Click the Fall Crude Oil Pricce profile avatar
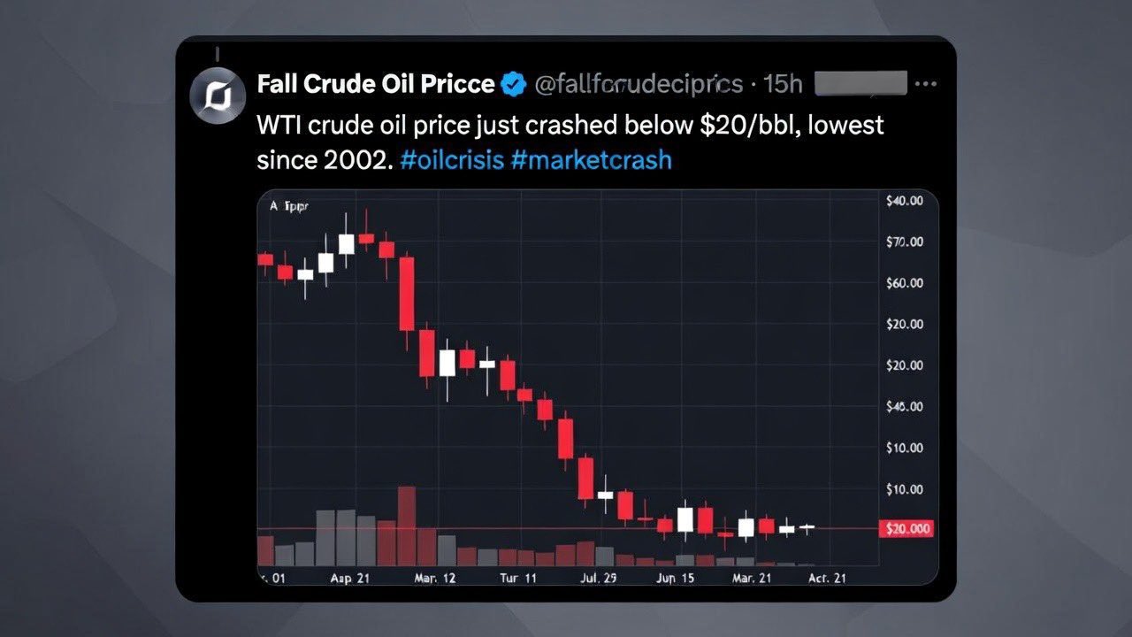The width and height of the screenshot is (1132, 637). tap(218, 94)
